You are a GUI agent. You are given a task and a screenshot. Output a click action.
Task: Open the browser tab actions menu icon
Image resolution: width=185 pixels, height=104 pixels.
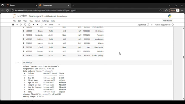coord(2,5)
